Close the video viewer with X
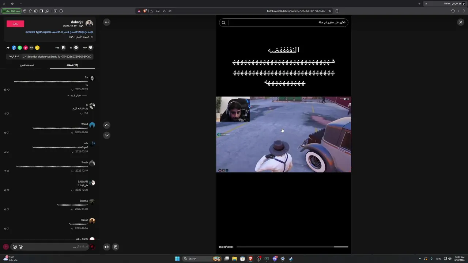 pyautogui.click(x=461, y=22)
